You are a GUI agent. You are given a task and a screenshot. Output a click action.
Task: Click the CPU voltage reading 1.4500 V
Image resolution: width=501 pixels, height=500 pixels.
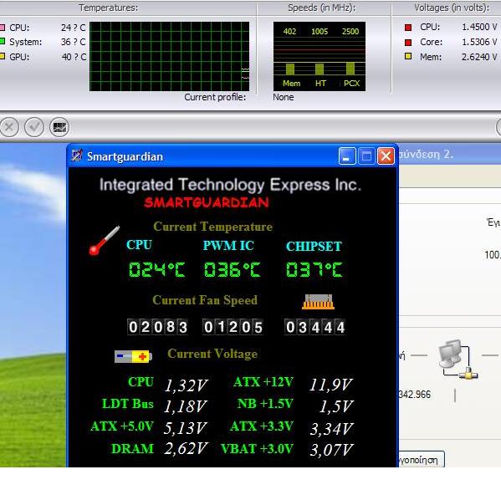(479, 27)
